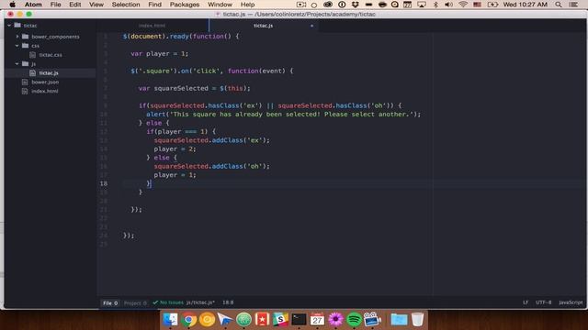This screenshot has height=330, width=588.
Task: Open index.html in the tree view
Action: [x=45, y=91]
